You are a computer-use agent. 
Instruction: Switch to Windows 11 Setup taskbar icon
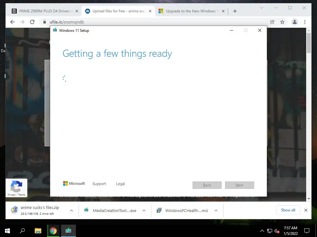pos(68,231)
